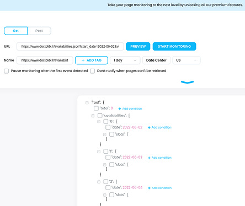The height and width of the screenshot is (206, 245).
Task: Check the "2" item checkbox
Action: tap(106, 181)
